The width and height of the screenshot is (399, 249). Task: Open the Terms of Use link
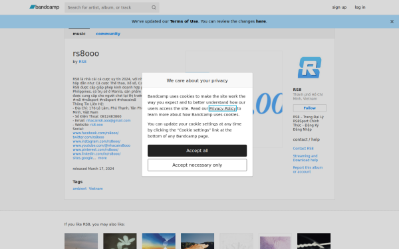tap(184, 21)
